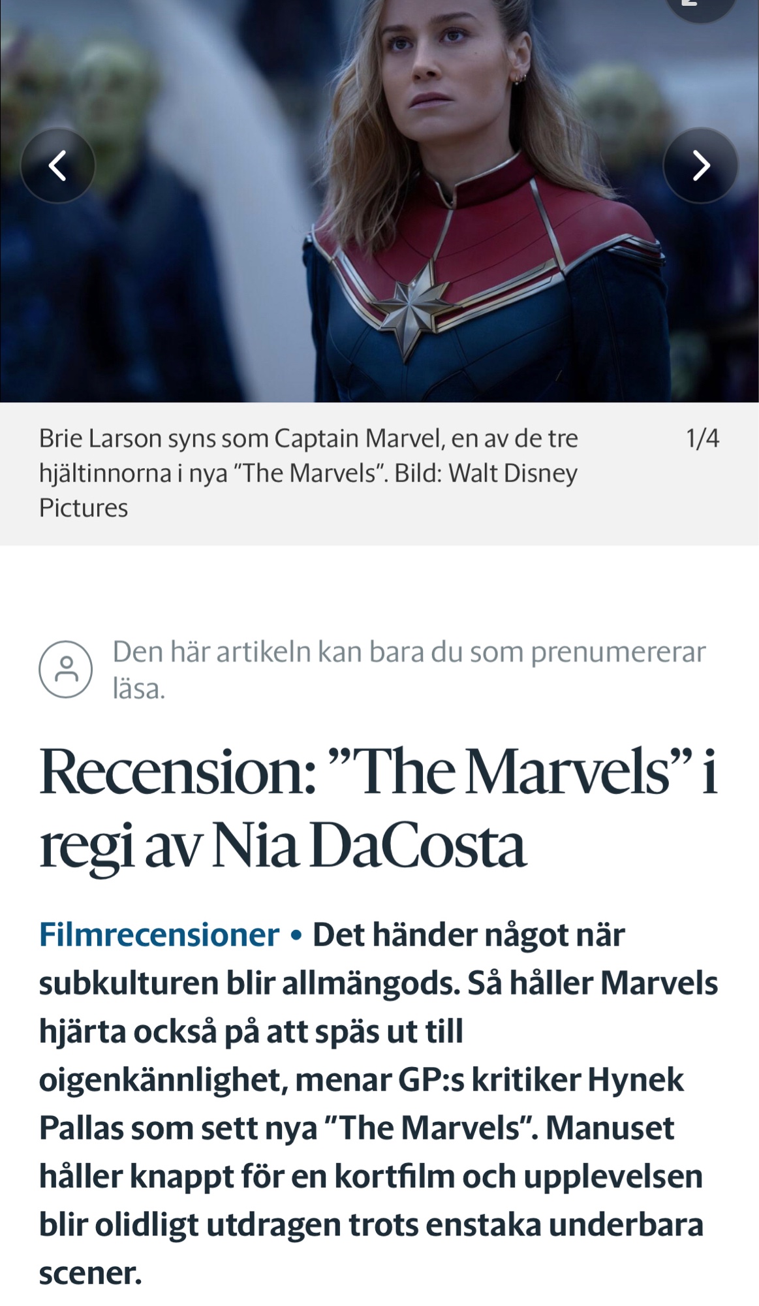Tap Nia DaCosta in the headline
Image resolution: width=759 pixels, height=1306 pixels.
point(369,846)
